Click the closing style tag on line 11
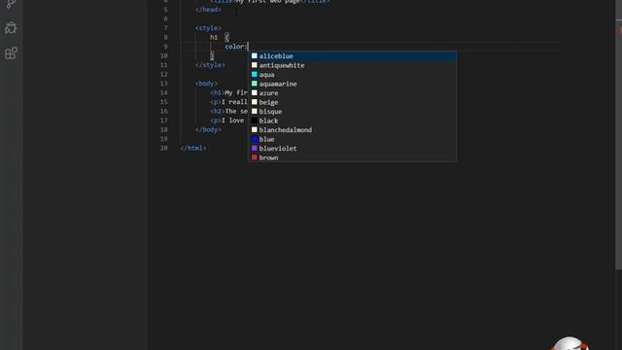This screenshot has width=622, height=350. [210, 65]
